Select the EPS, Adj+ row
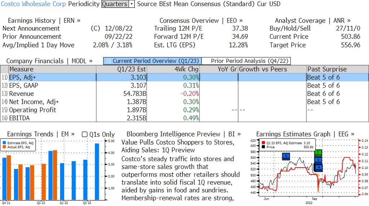Image resolution: width=369 pixels, height=206 pixels. point(184,77)
